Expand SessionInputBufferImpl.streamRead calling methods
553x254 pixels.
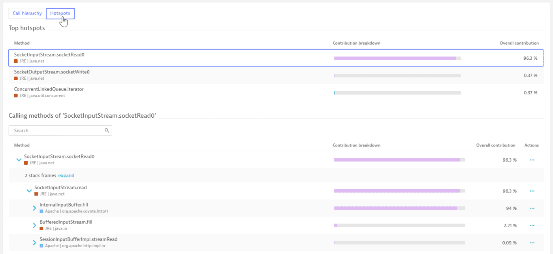pyautogui.click(x=34, y=243)
